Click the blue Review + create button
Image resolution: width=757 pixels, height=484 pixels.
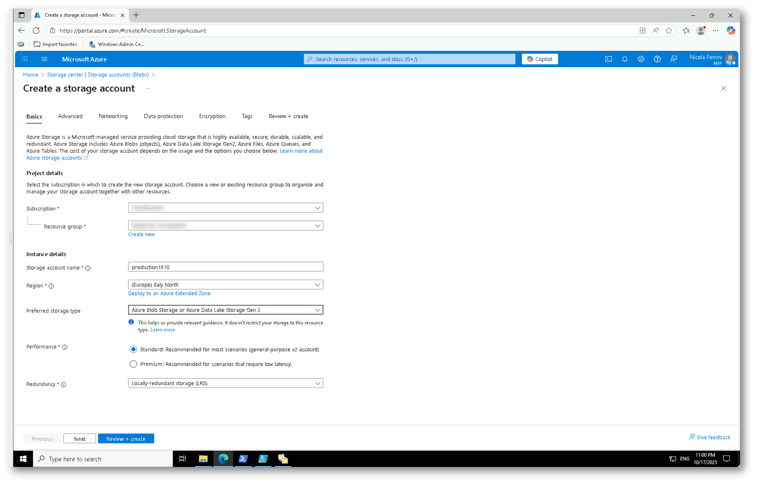pos(126,439)
